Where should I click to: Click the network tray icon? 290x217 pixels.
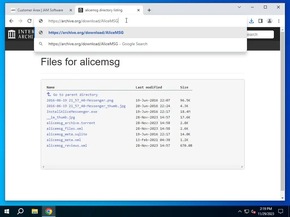[x=247, y=211]
